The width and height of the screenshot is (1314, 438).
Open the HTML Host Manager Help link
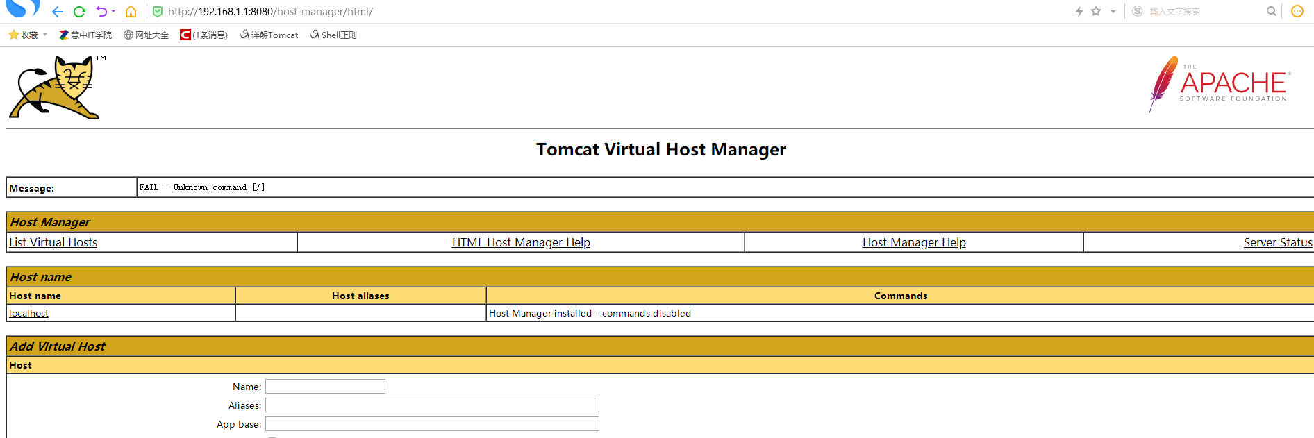point(521,242)
